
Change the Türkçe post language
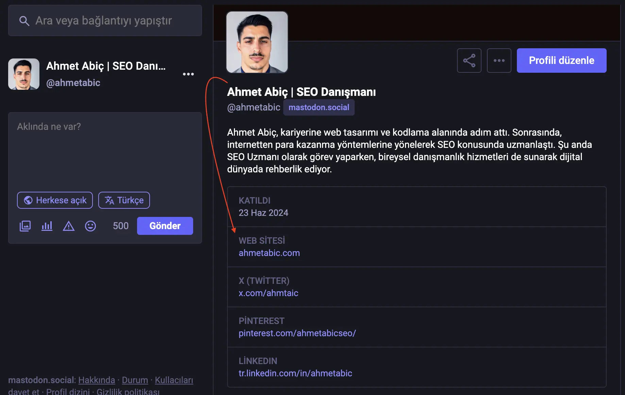pyautogui.click(x=124, y=200)
